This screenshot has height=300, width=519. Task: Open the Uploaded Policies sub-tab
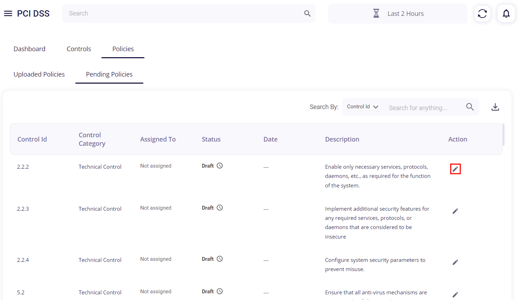pyautogui.click(x=39, y=74)
